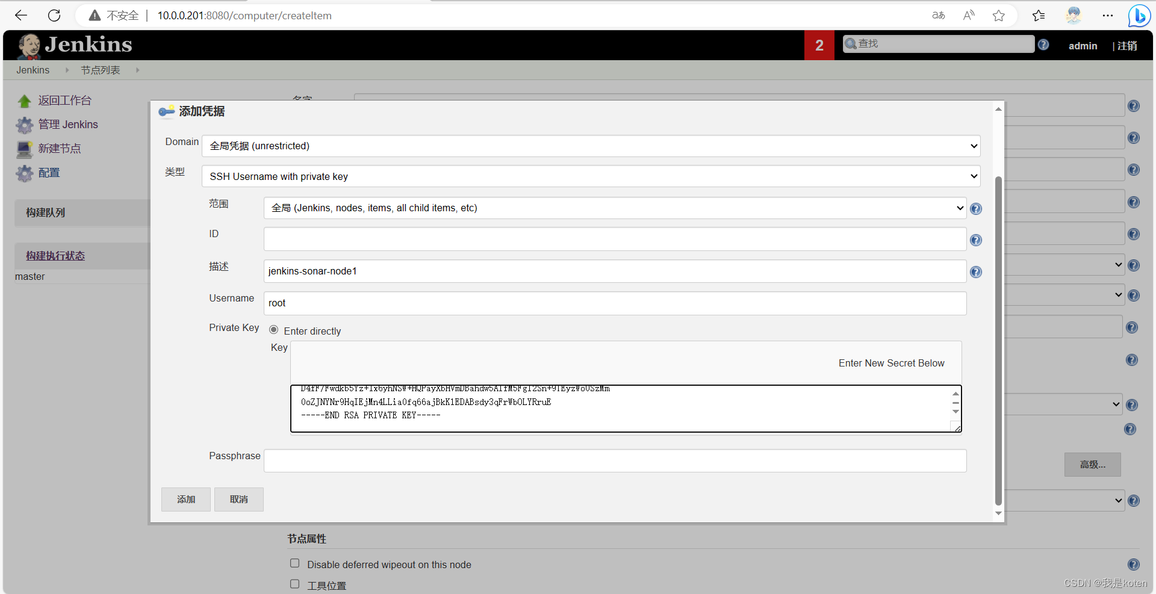Screen dimensions: 1156x594
Task: Click help icon next to search box
Action: (x=1044, y=45)
